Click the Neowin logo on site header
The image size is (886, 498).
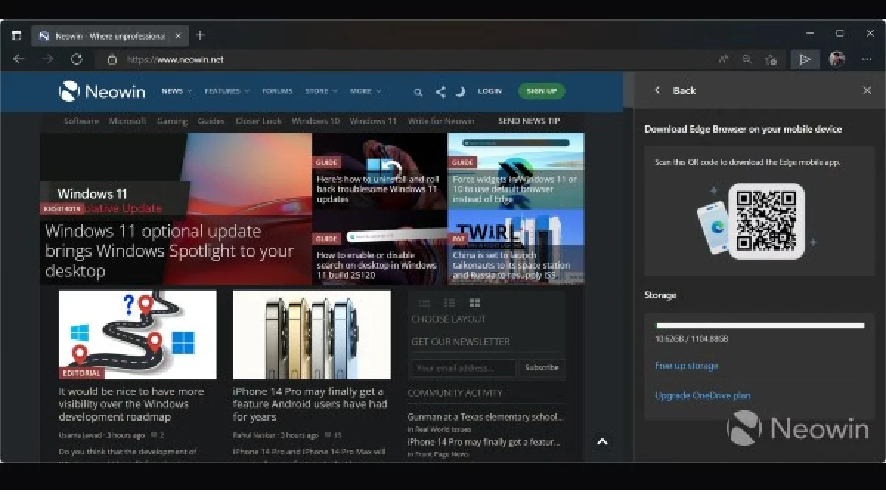102,91
